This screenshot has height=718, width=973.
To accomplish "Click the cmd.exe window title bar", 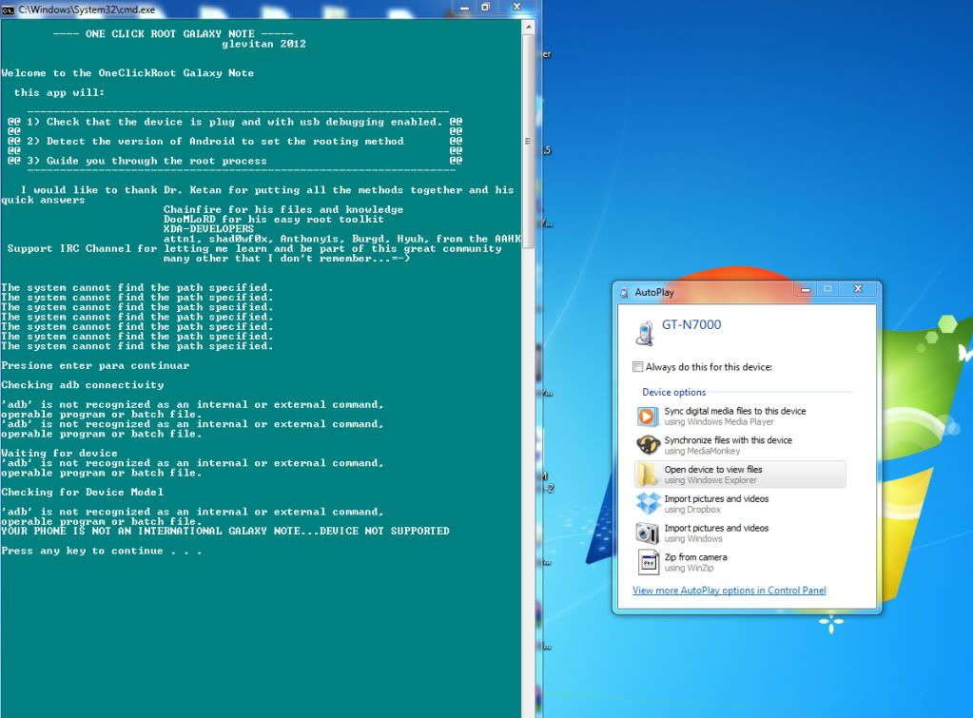I will (238, 9).
